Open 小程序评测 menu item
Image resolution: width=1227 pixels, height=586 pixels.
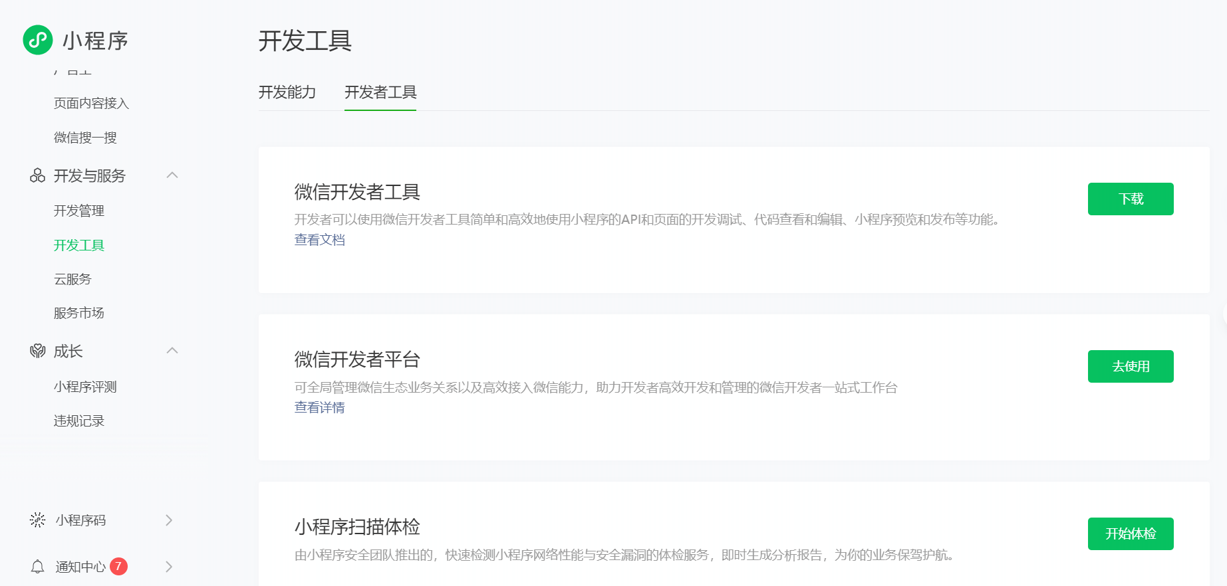[x=85, y=387]
